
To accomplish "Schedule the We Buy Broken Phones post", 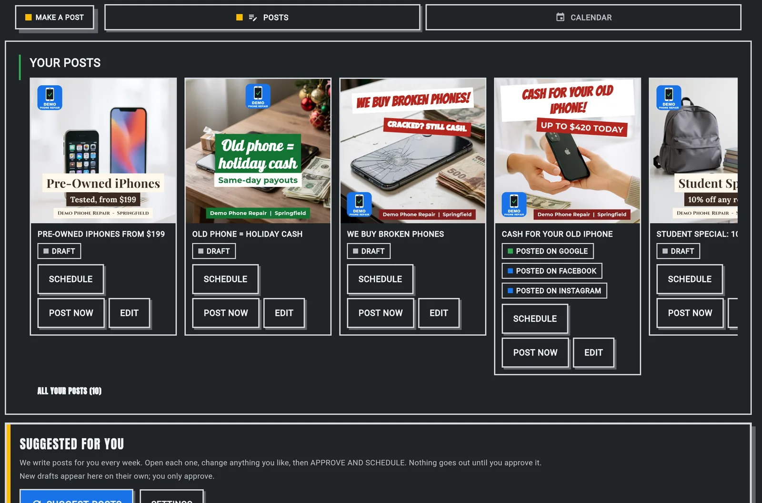I will (x=380, y=279).
